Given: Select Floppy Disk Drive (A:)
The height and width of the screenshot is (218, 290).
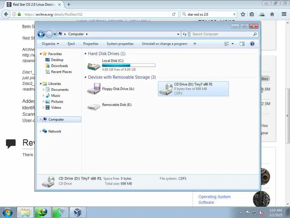Looking at the screenshot, I should click(111, 89).
